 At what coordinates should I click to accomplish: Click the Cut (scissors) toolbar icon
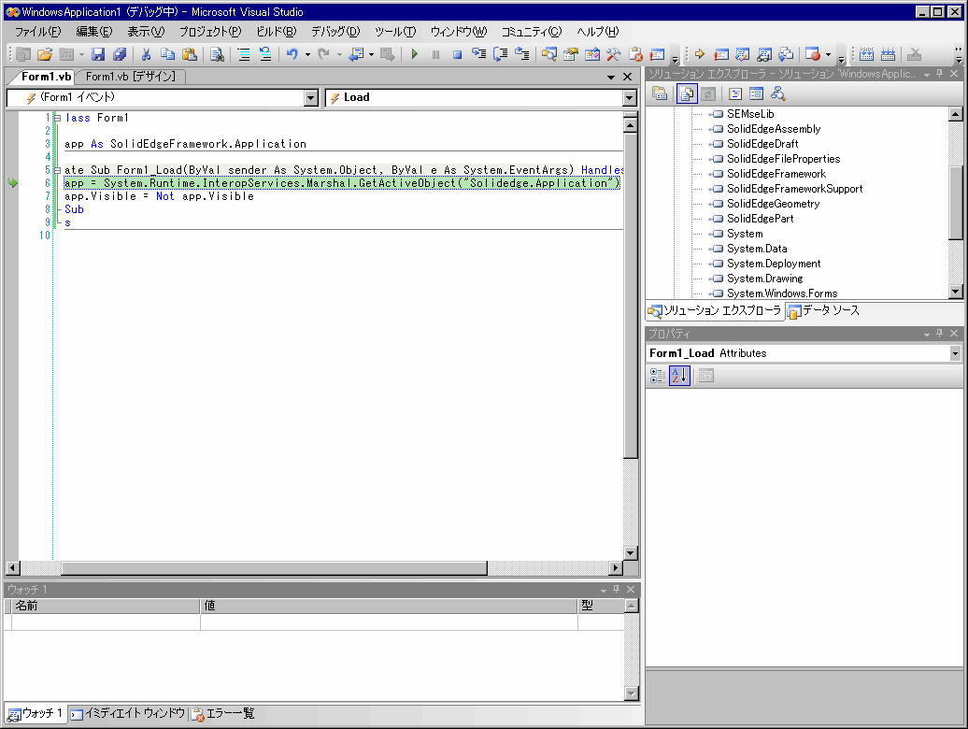[147, 54]
